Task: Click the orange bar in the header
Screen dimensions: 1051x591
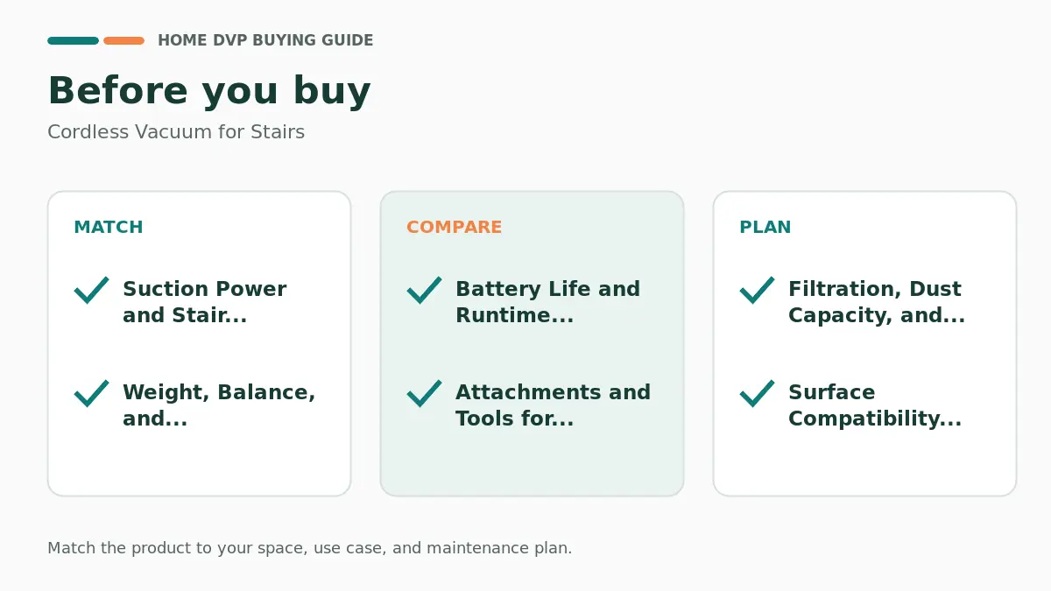Action: point(123,40)
